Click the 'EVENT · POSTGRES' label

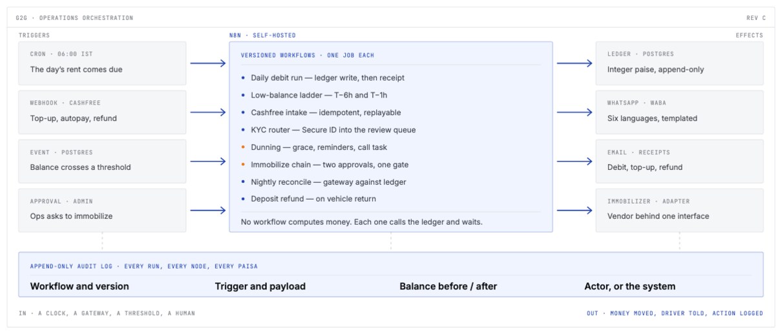coord(61,153)
